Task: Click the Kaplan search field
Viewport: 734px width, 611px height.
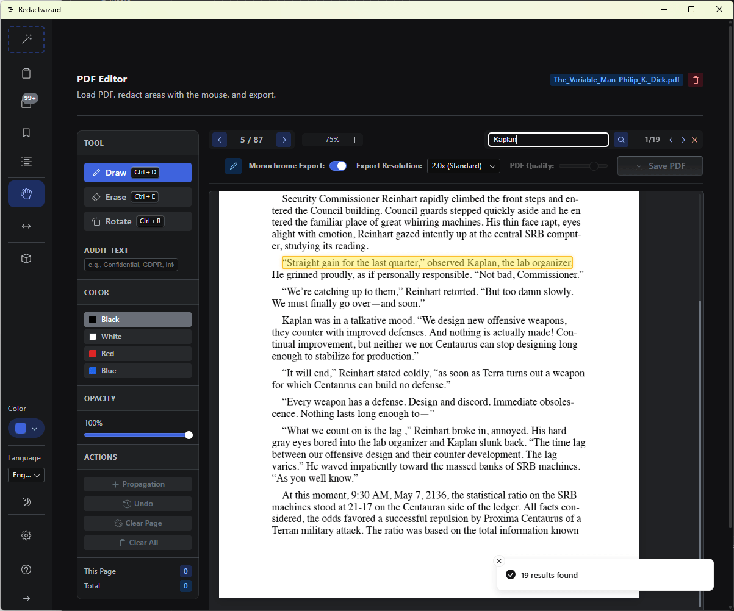Action: [x=549, y=140]
